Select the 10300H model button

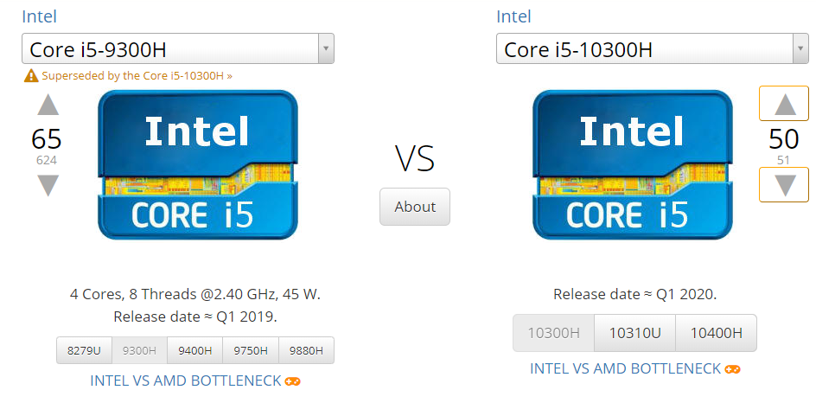pos(554,333)
